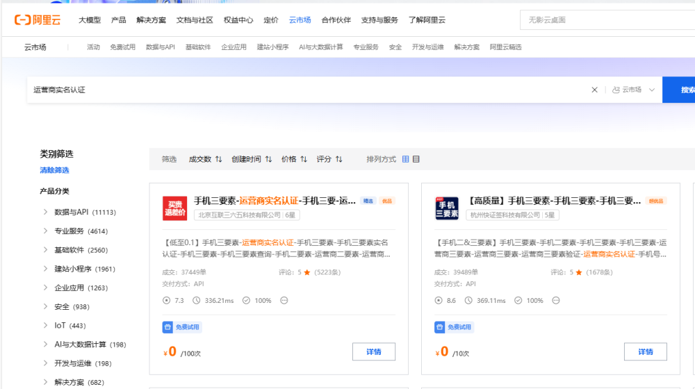
Task: Expand 开发与运维 (198) category
Action: [x=45, y=363]
